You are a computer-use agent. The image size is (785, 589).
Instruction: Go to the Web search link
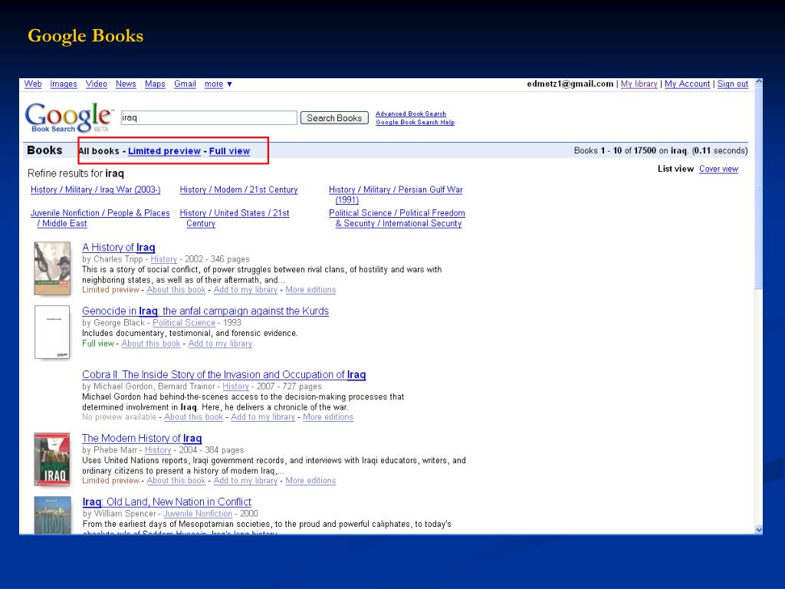coord(33,84)
